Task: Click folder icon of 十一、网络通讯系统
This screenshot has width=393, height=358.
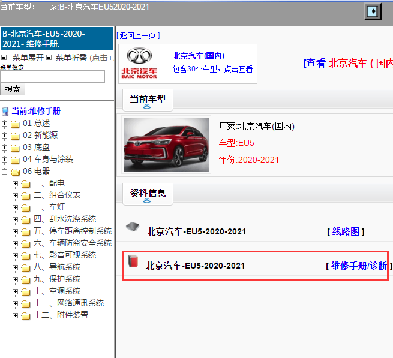Action: tap(26, 304)
